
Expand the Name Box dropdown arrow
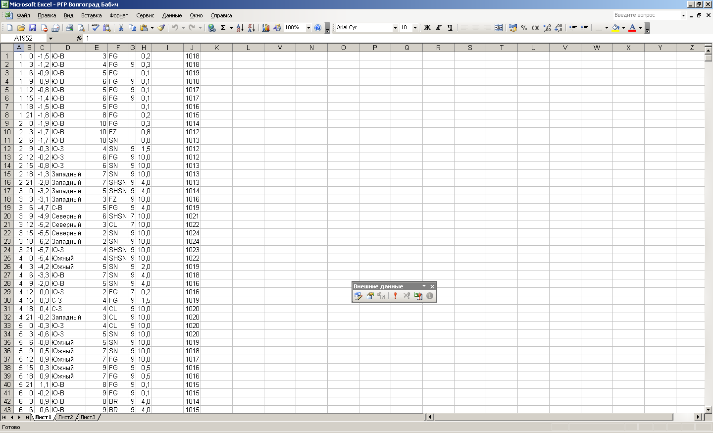[x=51, y=38]
